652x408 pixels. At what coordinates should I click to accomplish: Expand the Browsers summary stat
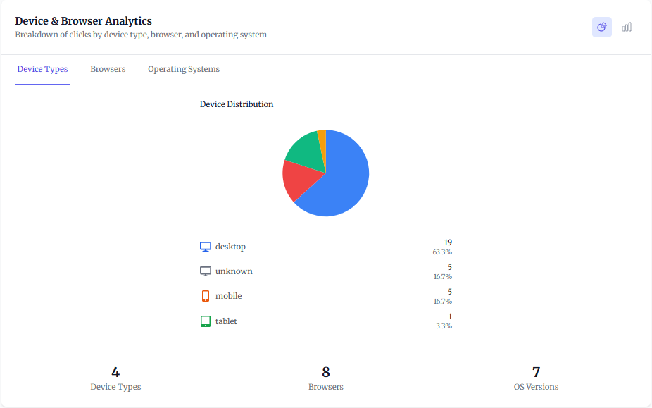coord(325,377)
